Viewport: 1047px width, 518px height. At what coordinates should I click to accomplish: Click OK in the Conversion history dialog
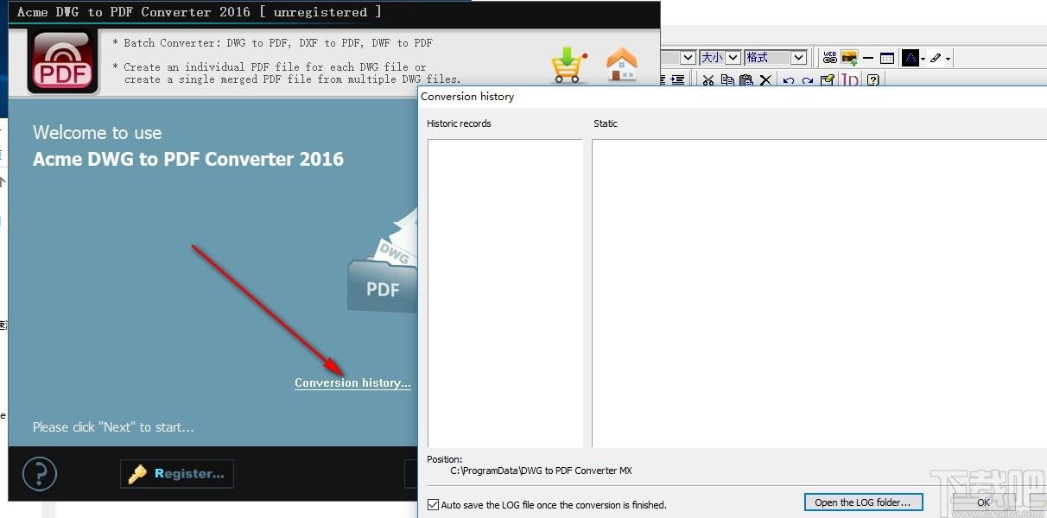point(983,502)
